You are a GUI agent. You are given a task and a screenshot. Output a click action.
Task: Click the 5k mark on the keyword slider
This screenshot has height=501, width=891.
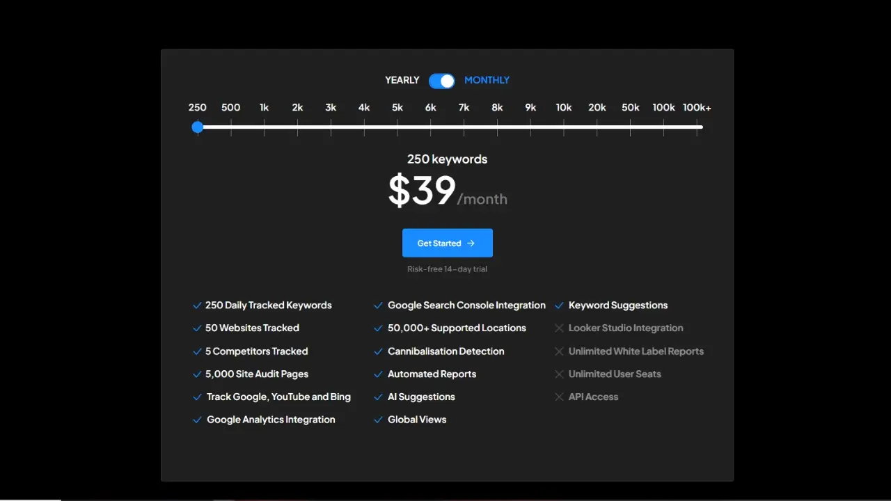(x=397, y=127)
